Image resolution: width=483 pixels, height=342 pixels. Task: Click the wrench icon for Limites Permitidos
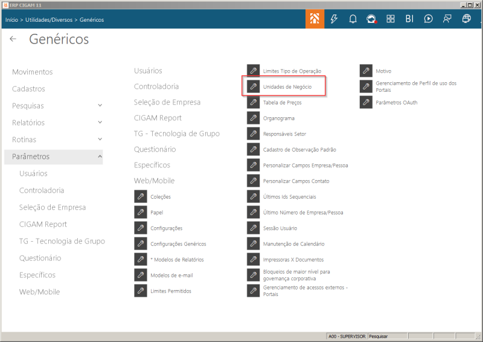[x=141, y=291]
